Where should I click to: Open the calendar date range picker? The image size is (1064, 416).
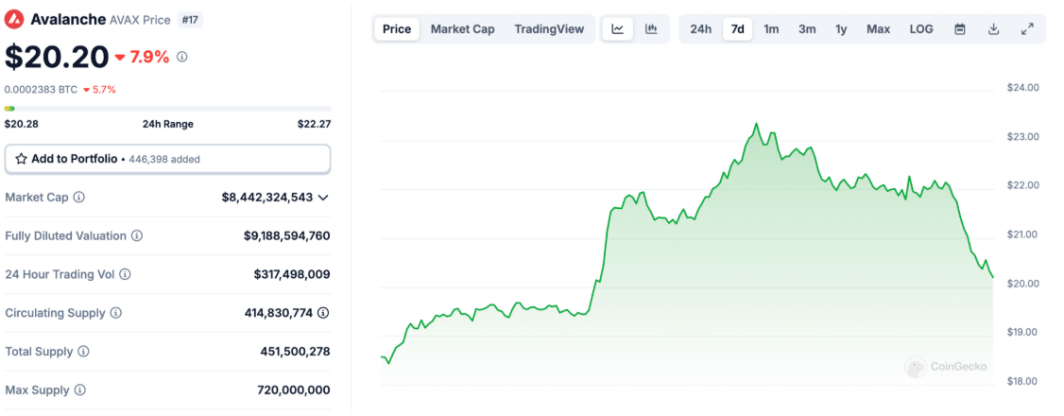(960, 29)
